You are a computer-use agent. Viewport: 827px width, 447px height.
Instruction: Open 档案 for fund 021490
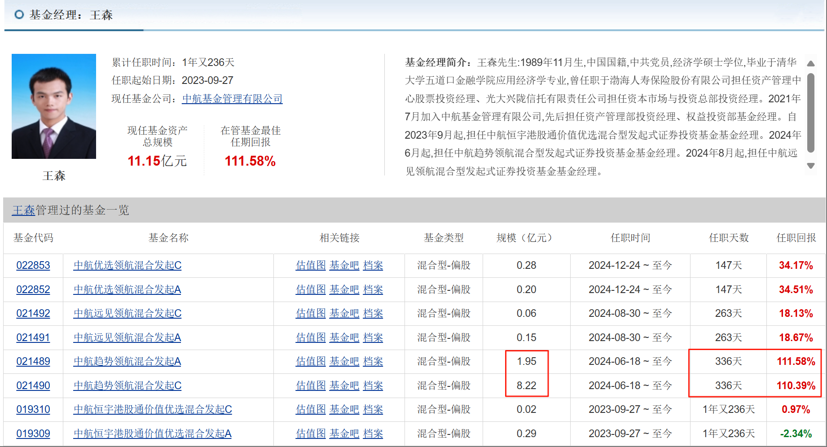tap(373, 386)
